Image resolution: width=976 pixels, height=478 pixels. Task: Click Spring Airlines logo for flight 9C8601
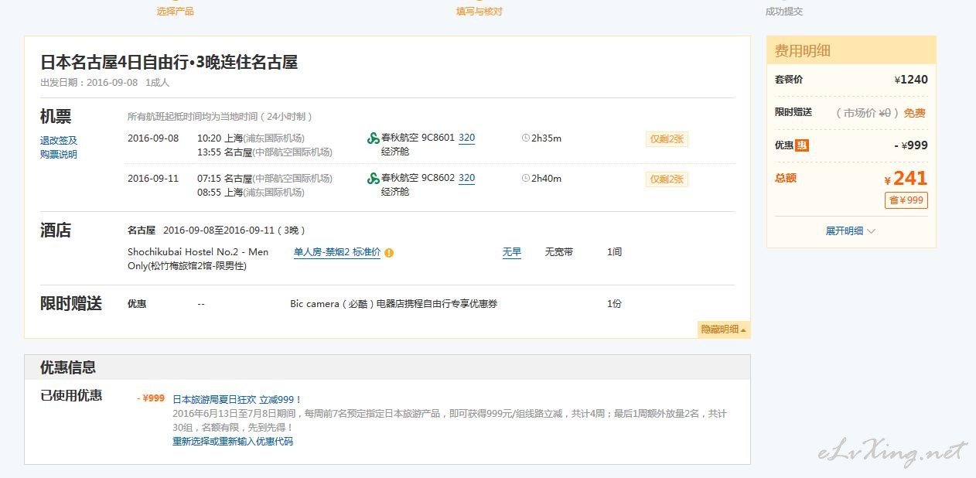pyautogui.click(x=374, y=138)
